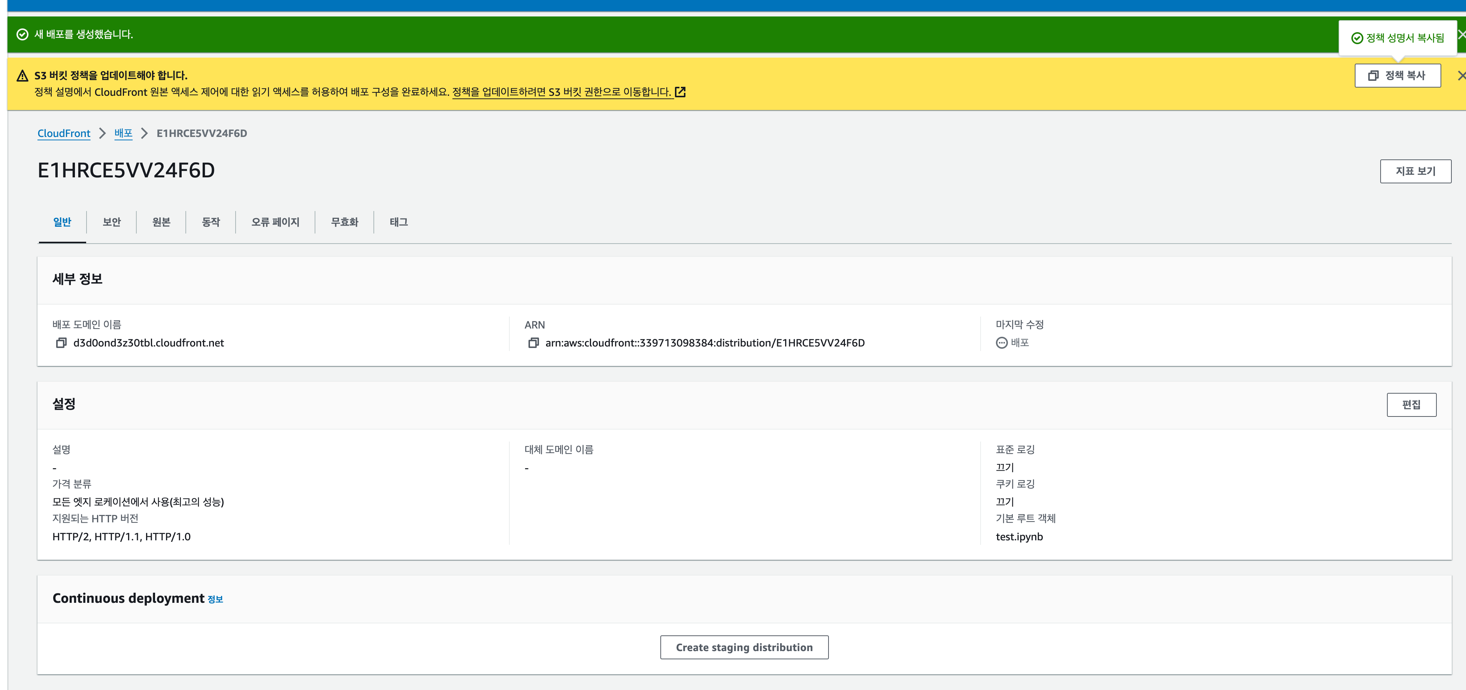Click the 지표 보기 button

(x=1415, y=171)
